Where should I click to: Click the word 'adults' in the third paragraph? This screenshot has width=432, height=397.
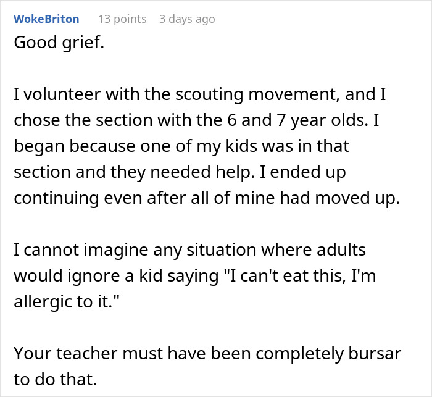point(341,250)
